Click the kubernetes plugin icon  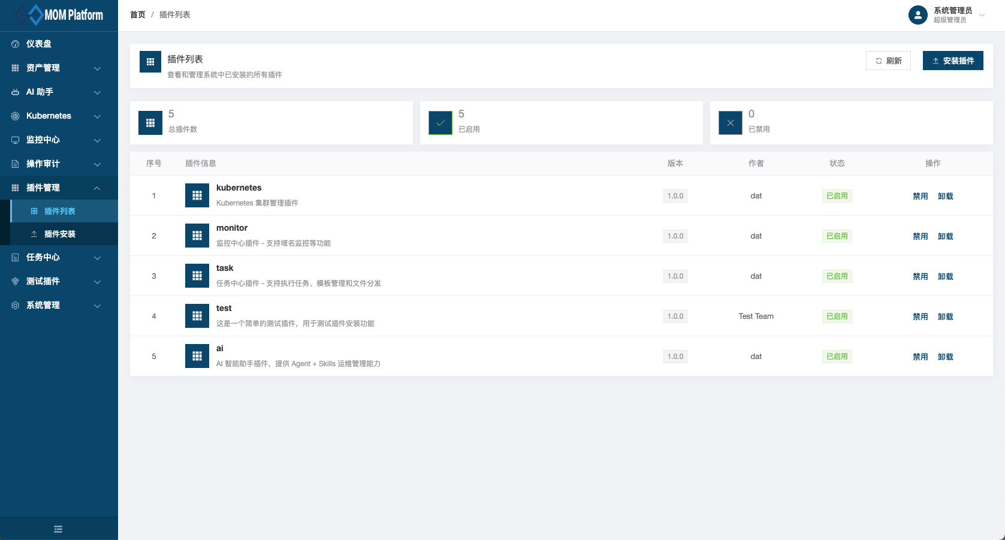tap(197, 195)
